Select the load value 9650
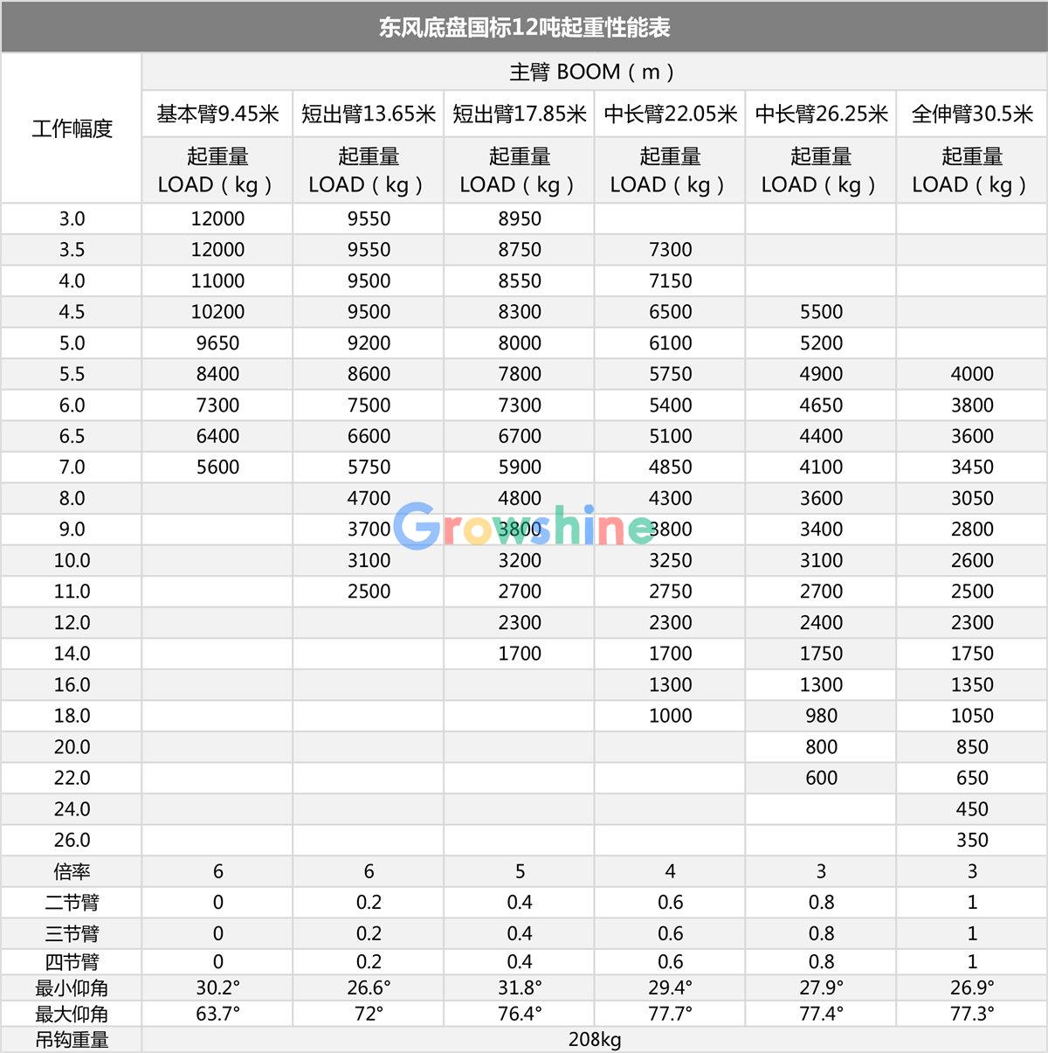The height and width of the screenshot is (1053, 1048). [x=217, y=343]
